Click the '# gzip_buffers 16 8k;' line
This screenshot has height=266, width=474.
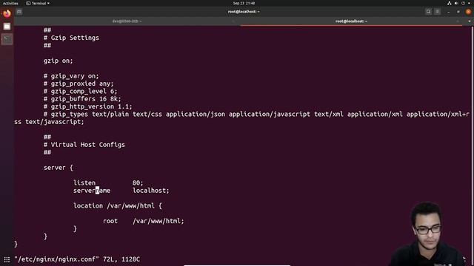[82, 99]
